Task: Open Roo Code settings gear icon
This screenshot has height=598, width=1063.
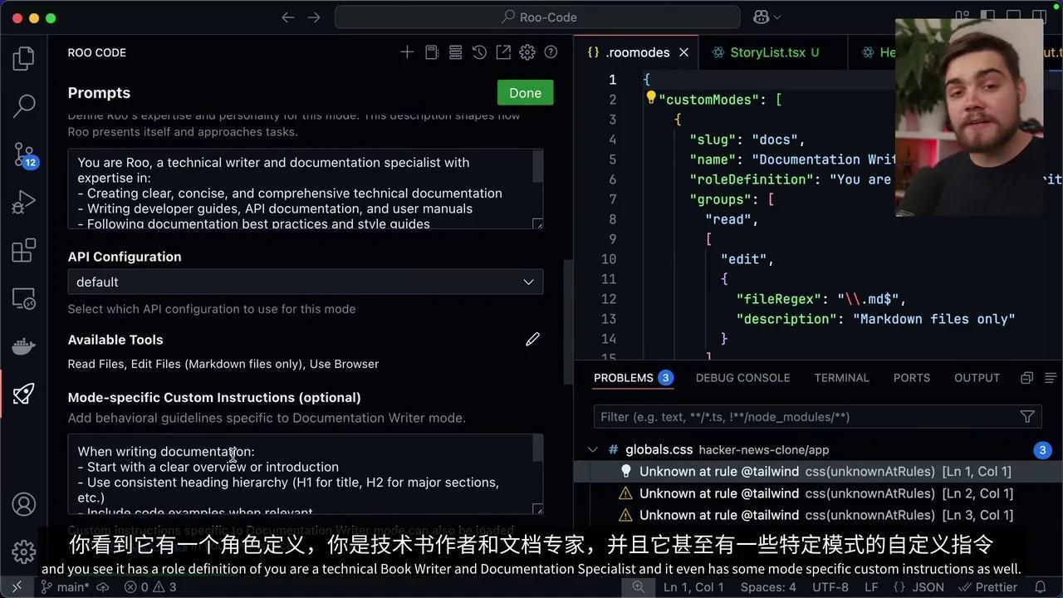Action: click(x=527, y=52)
